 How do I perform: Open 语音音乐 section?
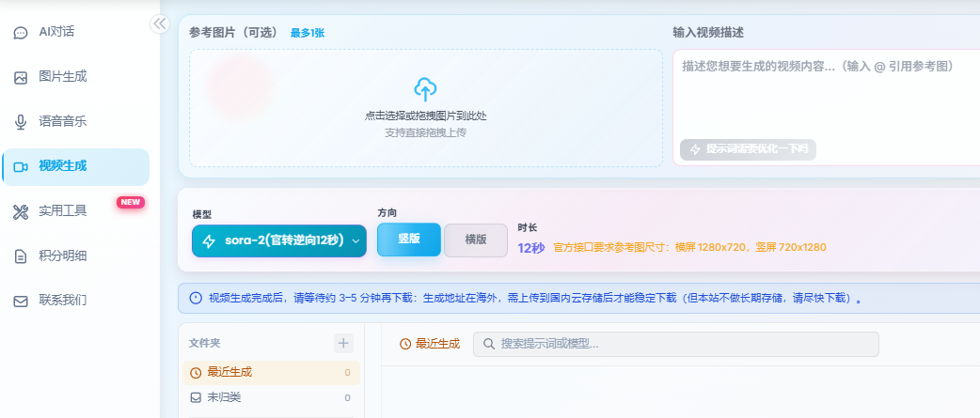(75, 122)
